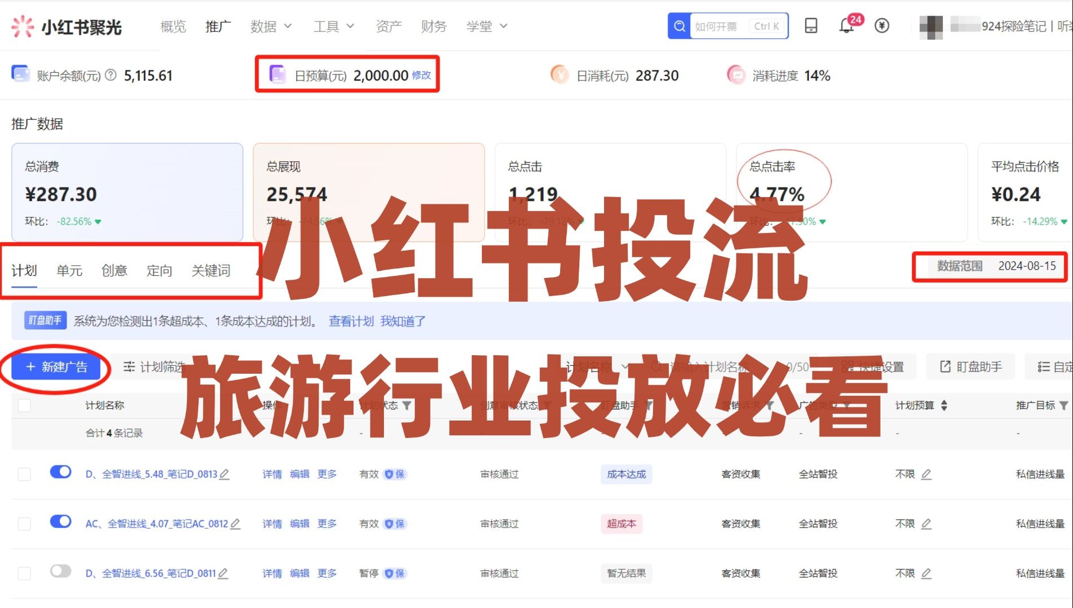Select the 平均点击价格 data card

pyautogui.click(x=1026, y=193)
